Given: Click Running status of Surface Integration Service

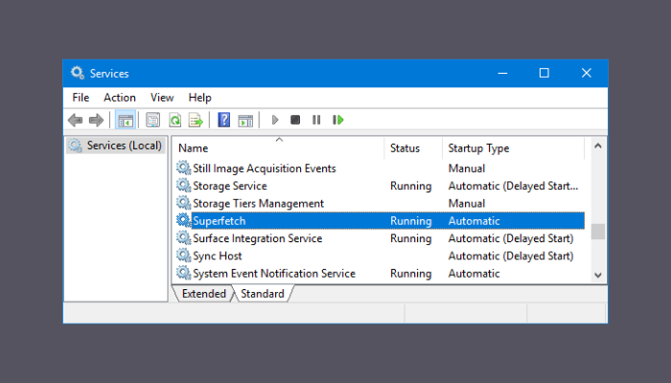Looking at the screenshot, I should coord(411,238).
